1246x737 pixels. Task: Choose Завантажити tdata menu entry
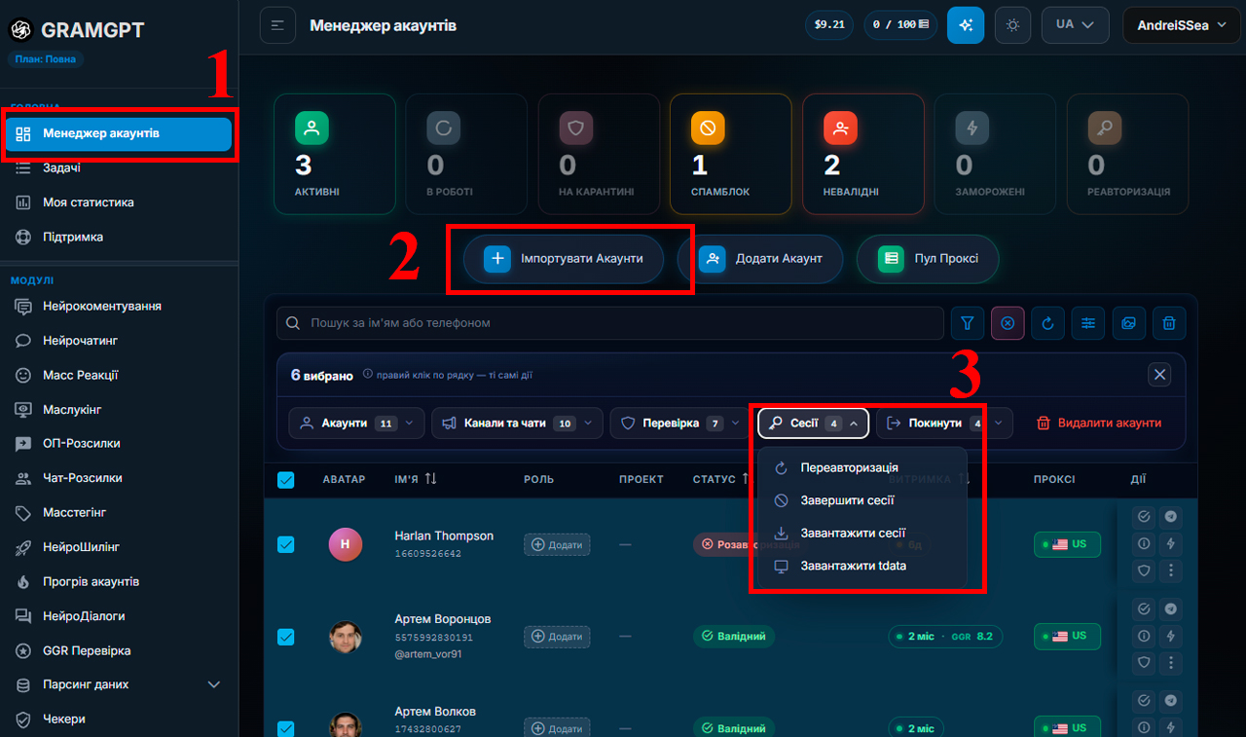tap(861, 566)
